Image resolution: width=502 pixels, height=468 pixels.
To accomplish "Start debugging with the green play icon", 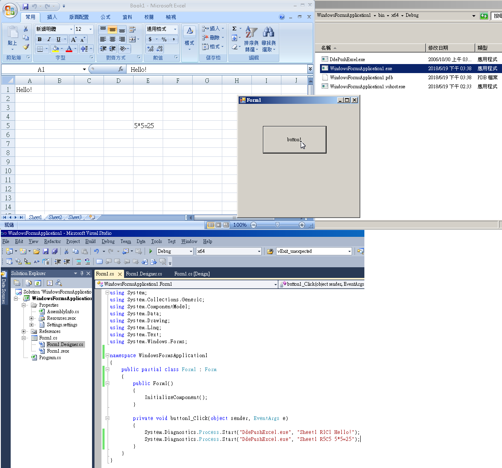I will pos(151,251).
